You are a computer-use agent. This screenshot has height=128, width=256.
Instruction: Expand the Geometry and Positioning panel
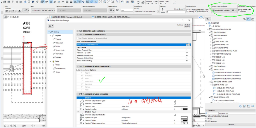point(78,31)
